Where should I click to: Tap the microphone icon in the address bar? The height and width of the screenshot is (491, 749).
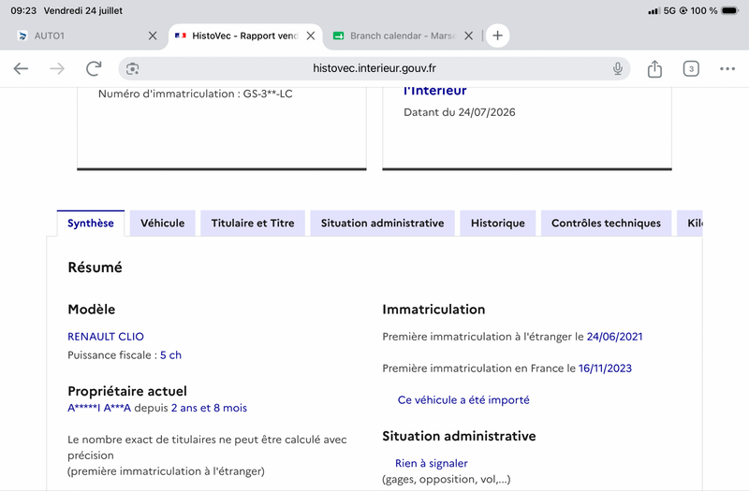coord(618,68)
